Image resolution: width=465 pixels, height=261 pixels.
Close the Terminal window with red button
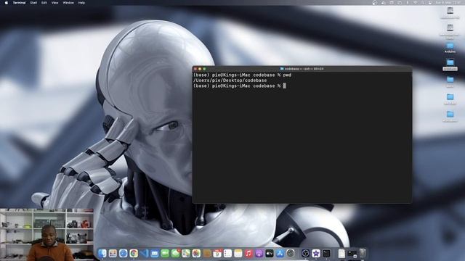point(195,69)
